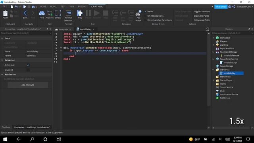Click Collapse All Folds action
The width and height of the screenshot is (254, 143).
point(202,20)
